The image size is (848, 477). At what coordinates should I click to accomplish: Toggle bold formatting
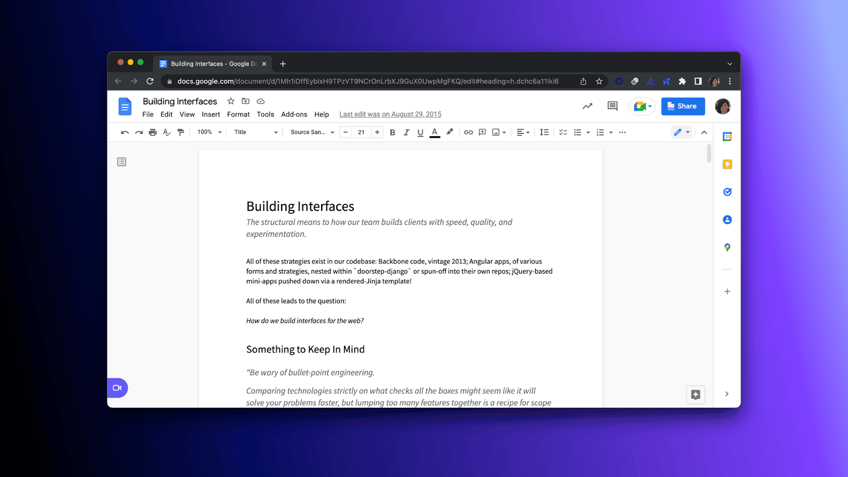click(x=392, y=132)
